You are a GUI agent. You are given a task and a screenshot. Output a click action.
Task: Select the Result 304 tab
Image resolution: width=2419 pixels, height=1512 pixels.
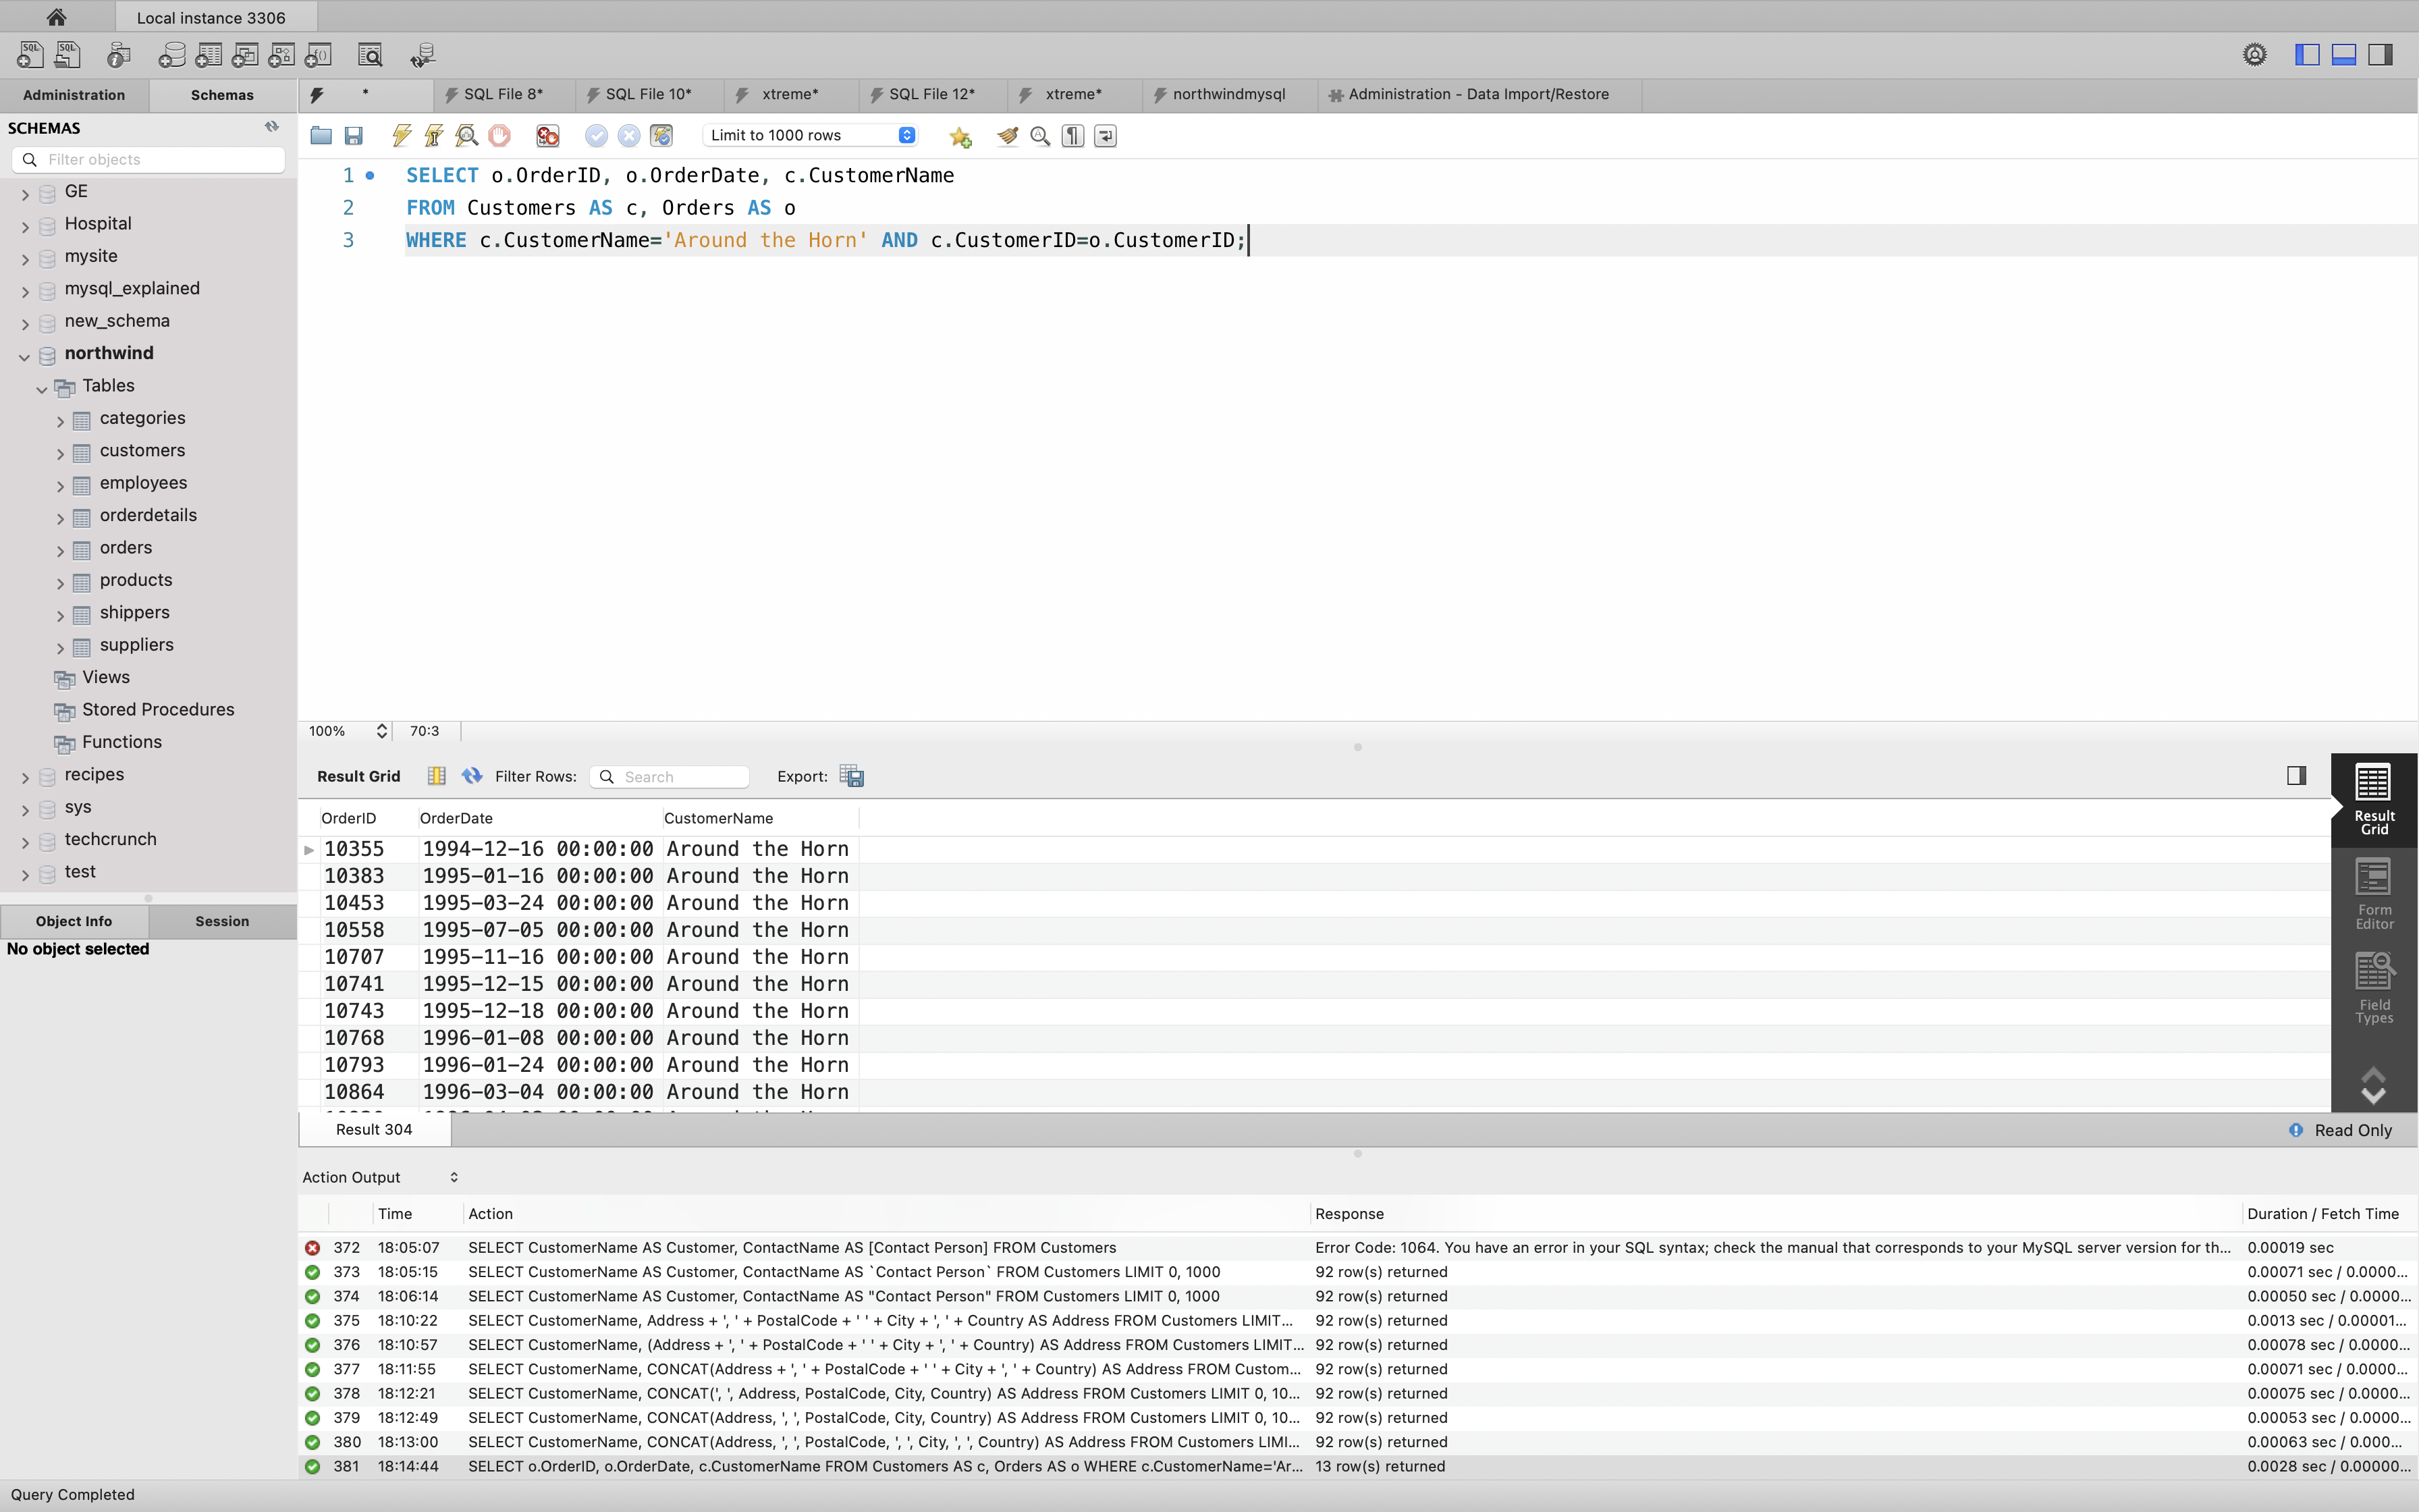[x=374, y=1129]
